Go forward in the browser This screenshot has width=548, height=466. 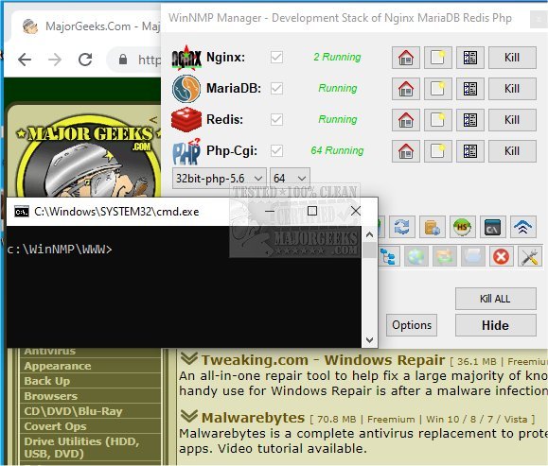click(55, 60)
